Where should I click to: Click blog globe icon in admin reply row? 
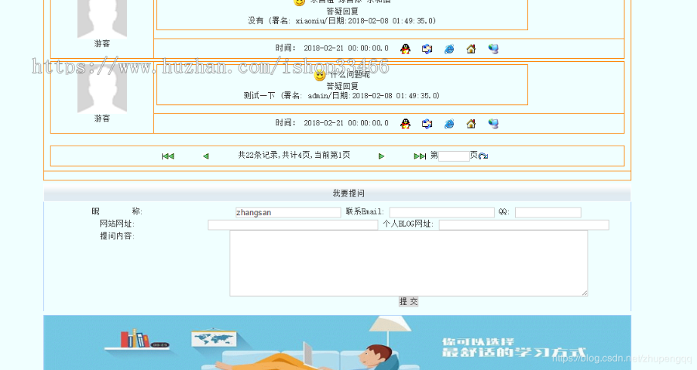[x=493, y=124]
